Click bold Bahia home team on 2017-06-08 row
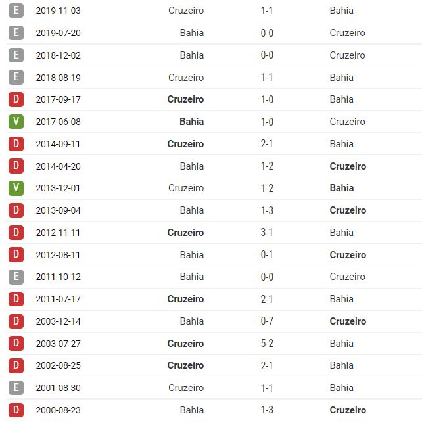This screenshot has width=422, height=422. click(x=191, y=122)
